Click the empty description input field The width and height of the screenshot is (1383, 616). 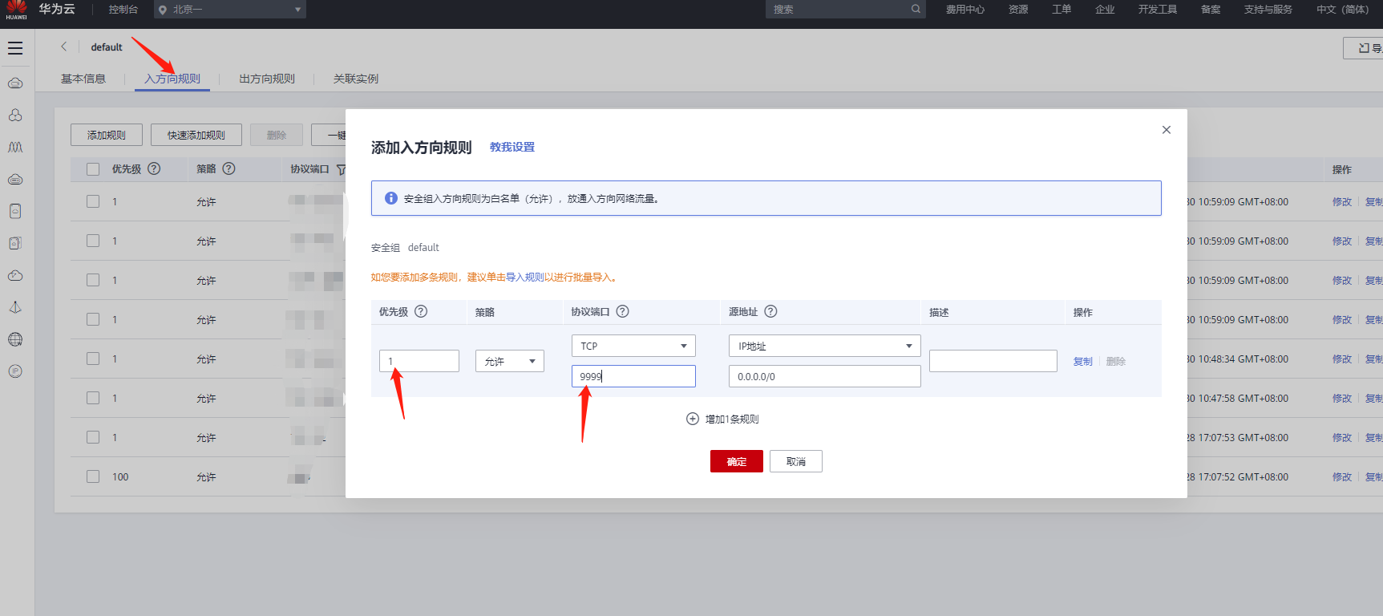click(x=993, y=361)
